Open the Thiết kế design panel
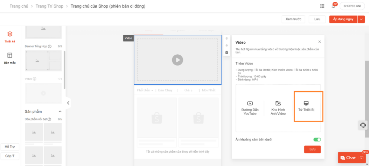370x166 pixels. tap(10, 36)
